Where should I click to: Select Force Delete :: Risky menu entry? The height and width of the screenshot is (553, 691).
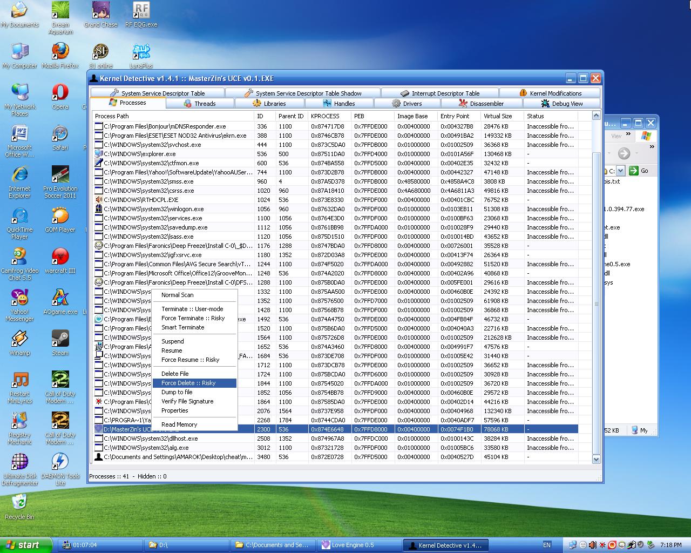pos(188,383)
